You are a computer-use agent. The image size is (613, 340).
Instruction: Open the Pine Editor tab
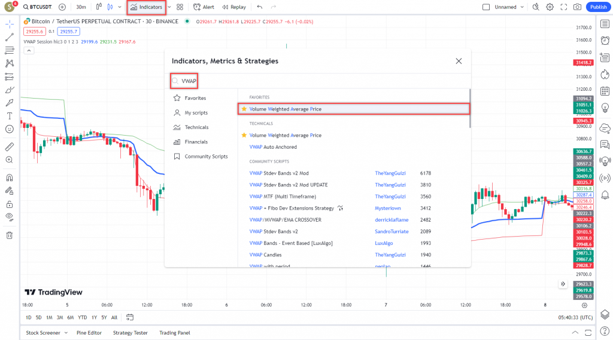[x=89, y=333]
